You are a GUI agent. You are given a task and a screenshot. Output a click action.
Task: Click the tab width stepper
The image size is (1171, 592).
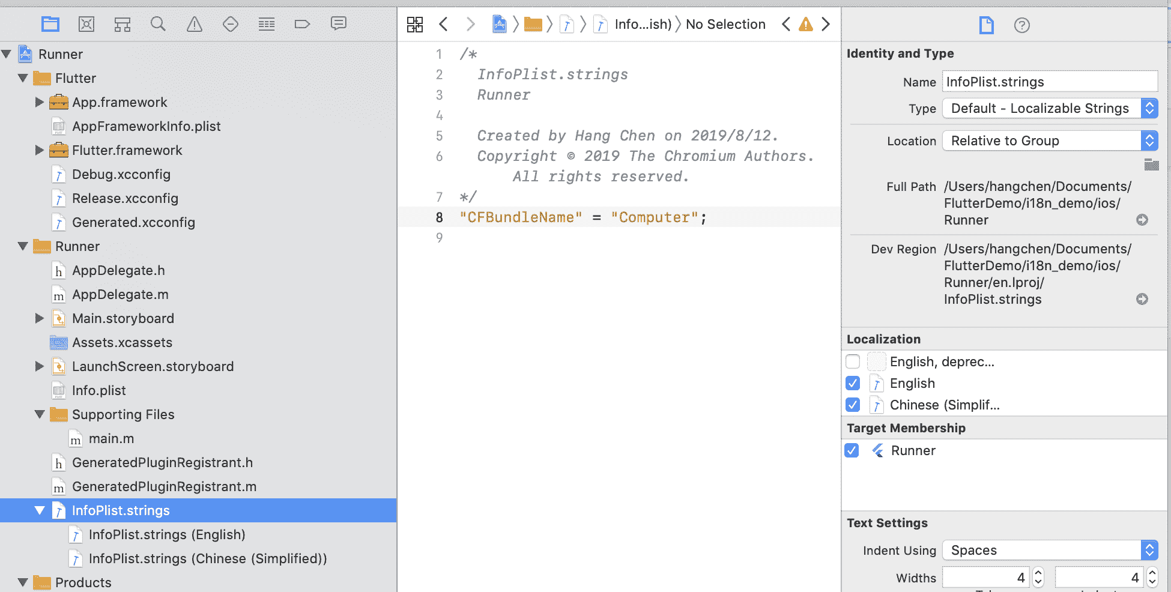coord(1038,578)
